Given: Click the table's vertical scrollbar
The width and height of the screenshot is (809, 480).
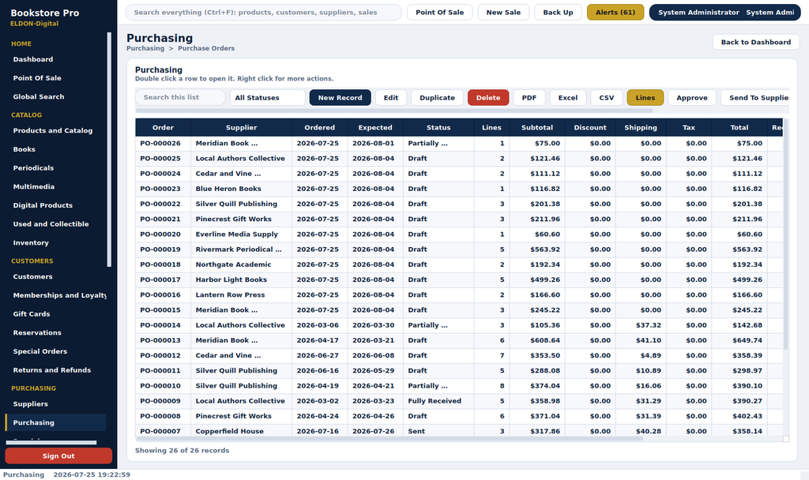Looking at the screenshot, I should tap(786, 234).
